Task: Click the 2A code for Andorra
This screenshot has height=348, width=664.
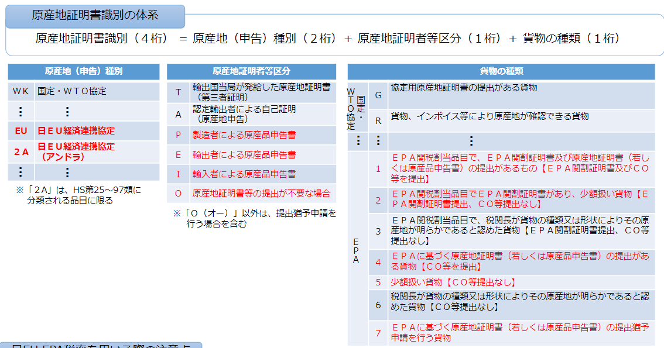Action: coord(20,152)
